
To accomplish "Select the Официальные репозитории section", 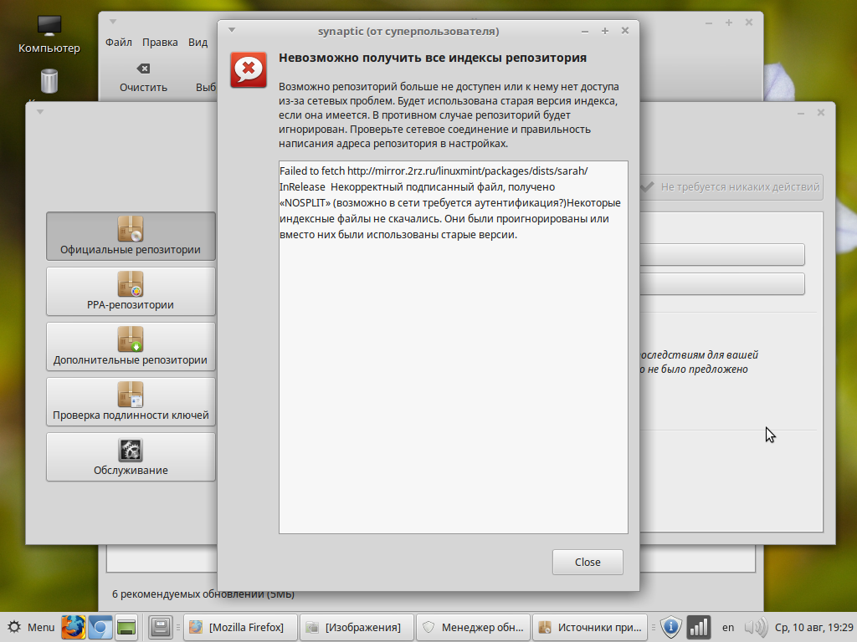I will [131, 235].
